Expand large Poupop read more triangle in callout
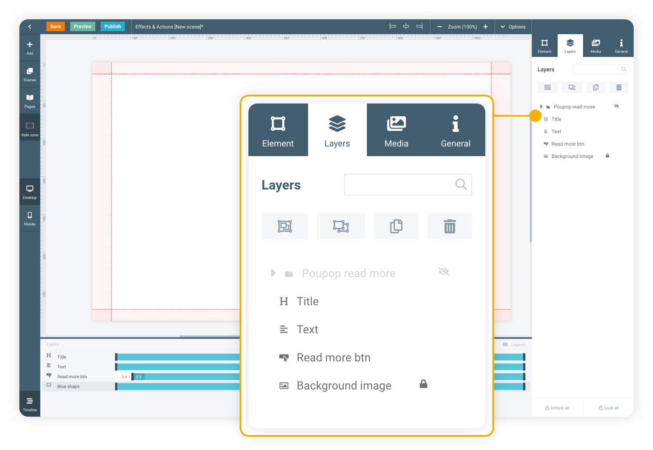Screen dimensions: 653x450 tap(273, 273)
